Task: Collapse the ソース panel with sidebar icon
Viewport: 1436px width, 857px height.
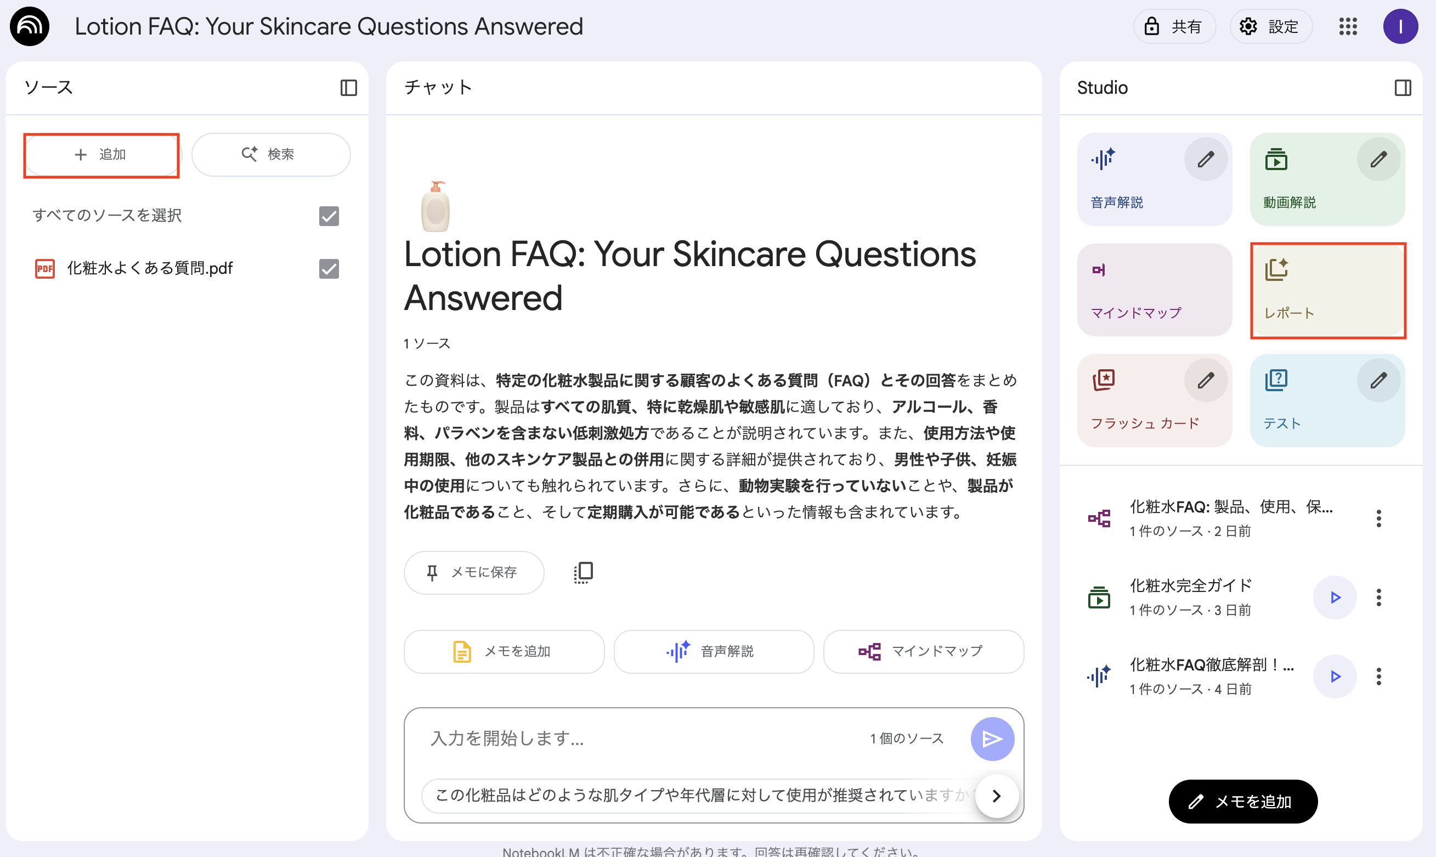Action: click(348, 88)
